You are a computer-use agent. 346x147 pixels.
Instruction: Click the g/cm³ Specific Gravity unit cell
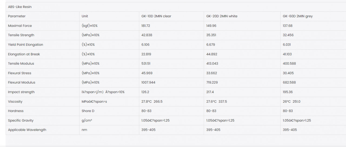click(x=87, y=121)
